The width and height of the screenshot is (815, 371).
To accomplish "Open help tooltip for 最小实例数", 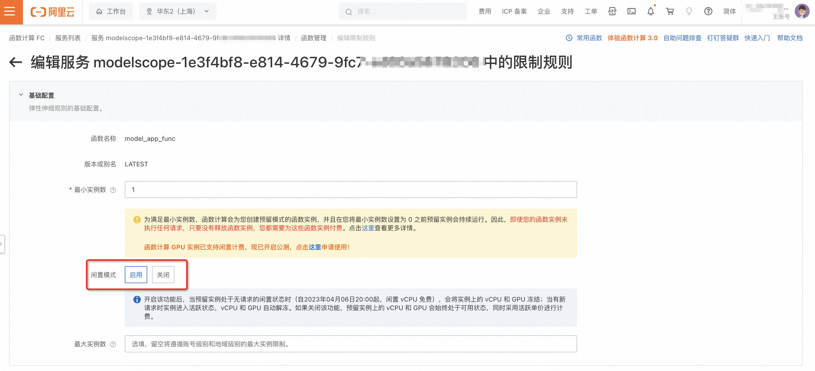I will 113,190.
